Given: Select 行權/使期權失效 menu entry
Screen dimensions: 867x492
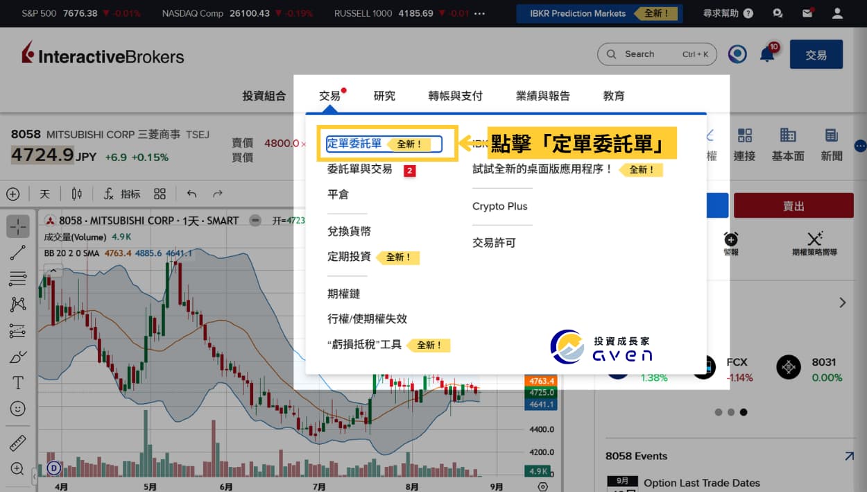Looking at the screenshot, I should coord(367,319).
